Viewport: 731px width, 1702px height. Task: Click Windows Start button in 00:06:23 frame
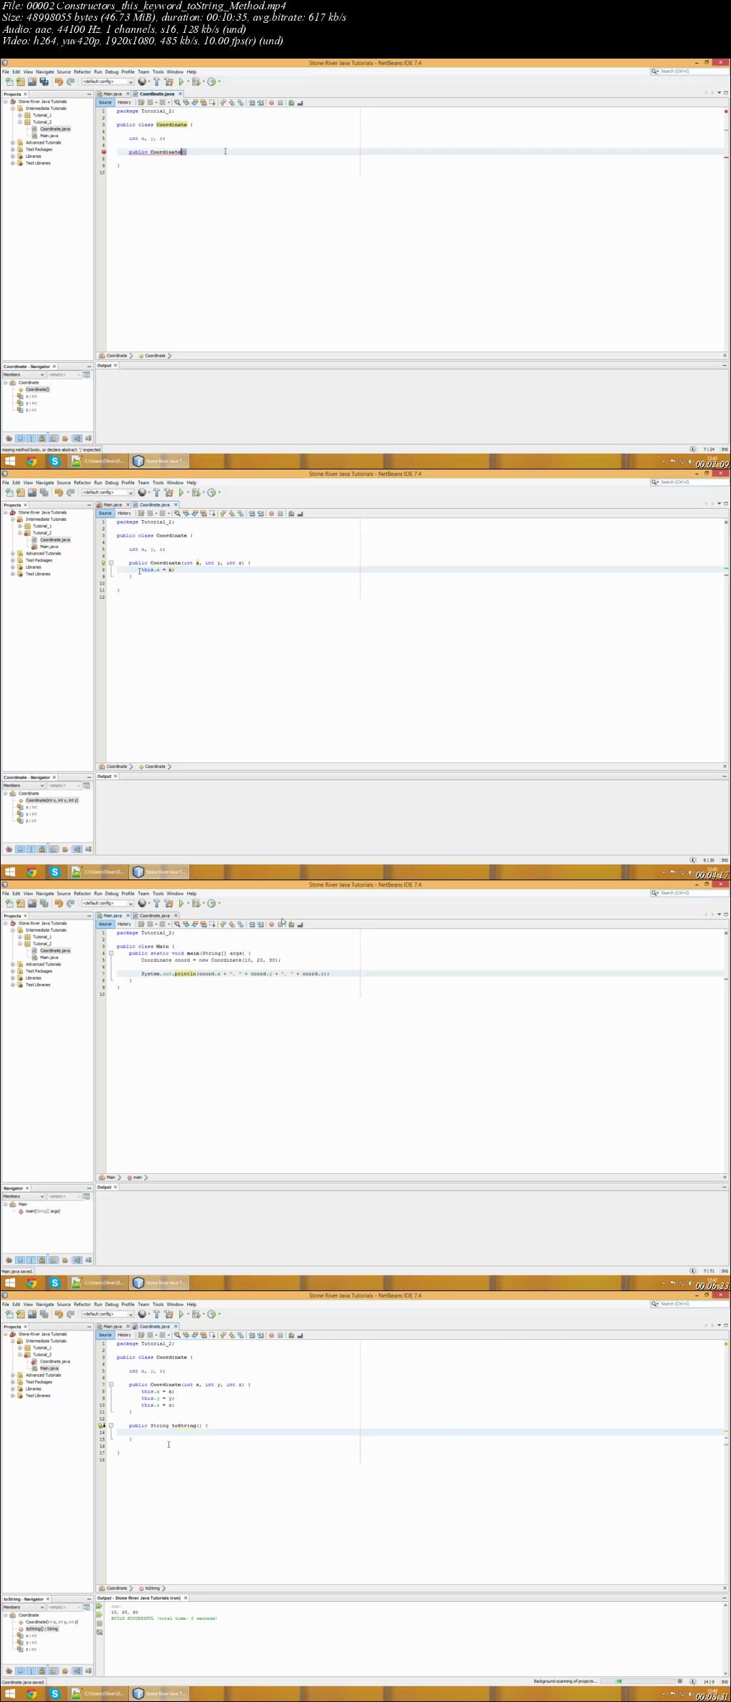[x=10, y=1283]
